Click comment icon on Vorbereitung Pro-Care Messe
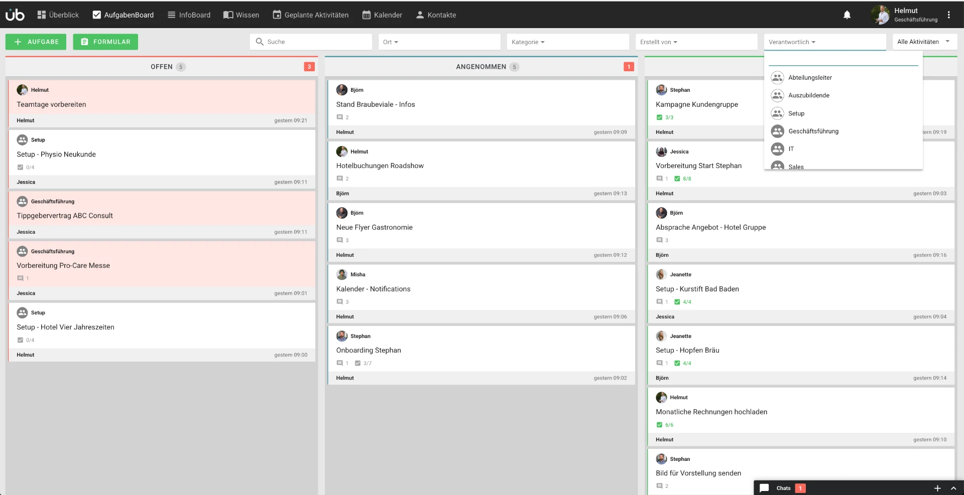Viewport: 964px width, 495px height. 21,278
